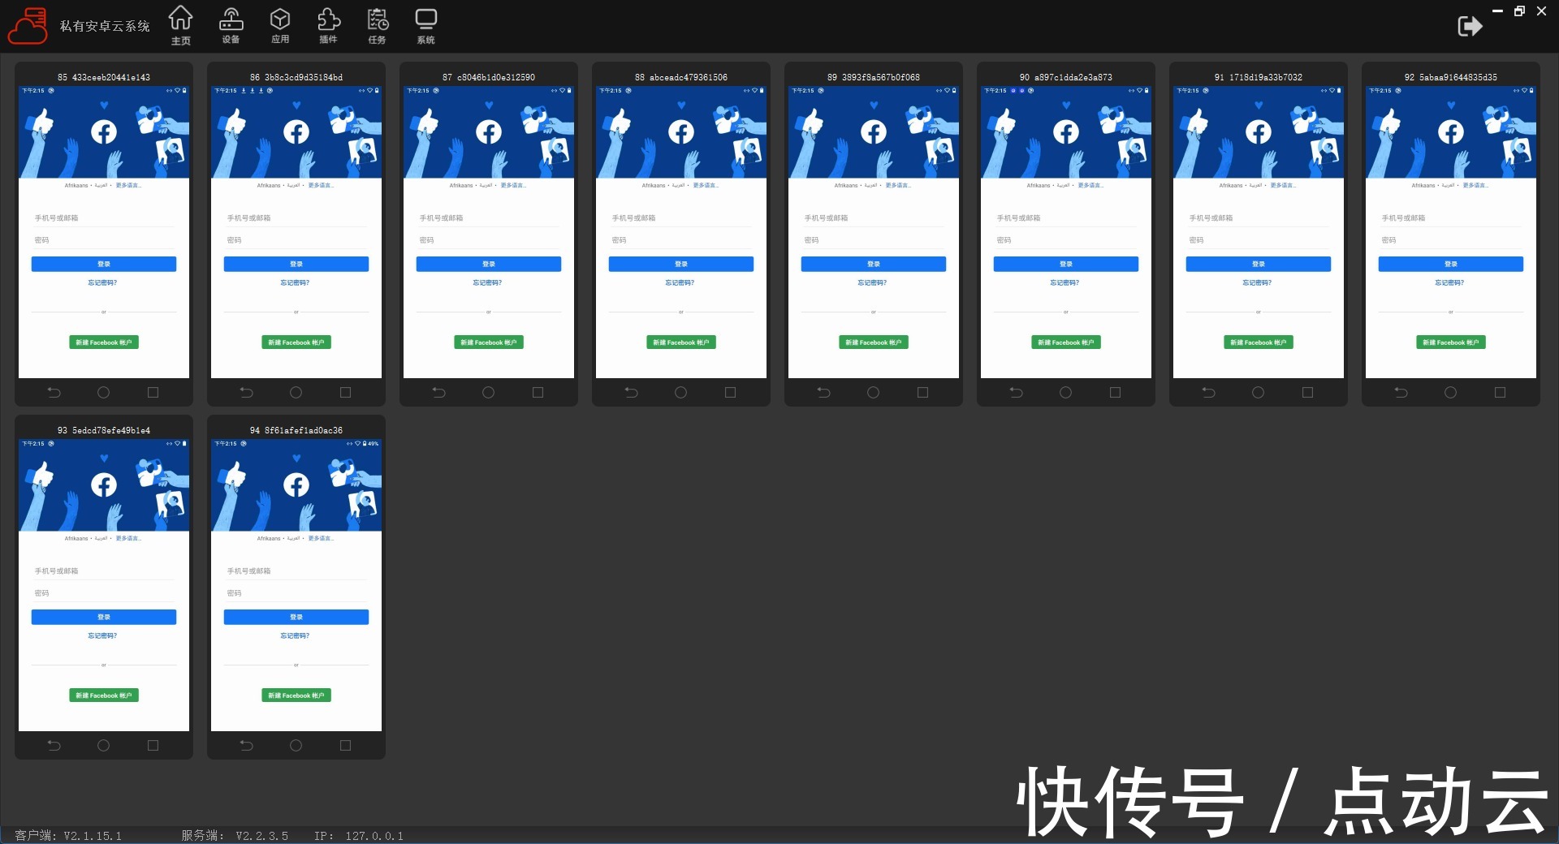Select device title 90 a897c1dda2e3a873
This screenshot has width=1559, height=844.
coord(1066,77)
